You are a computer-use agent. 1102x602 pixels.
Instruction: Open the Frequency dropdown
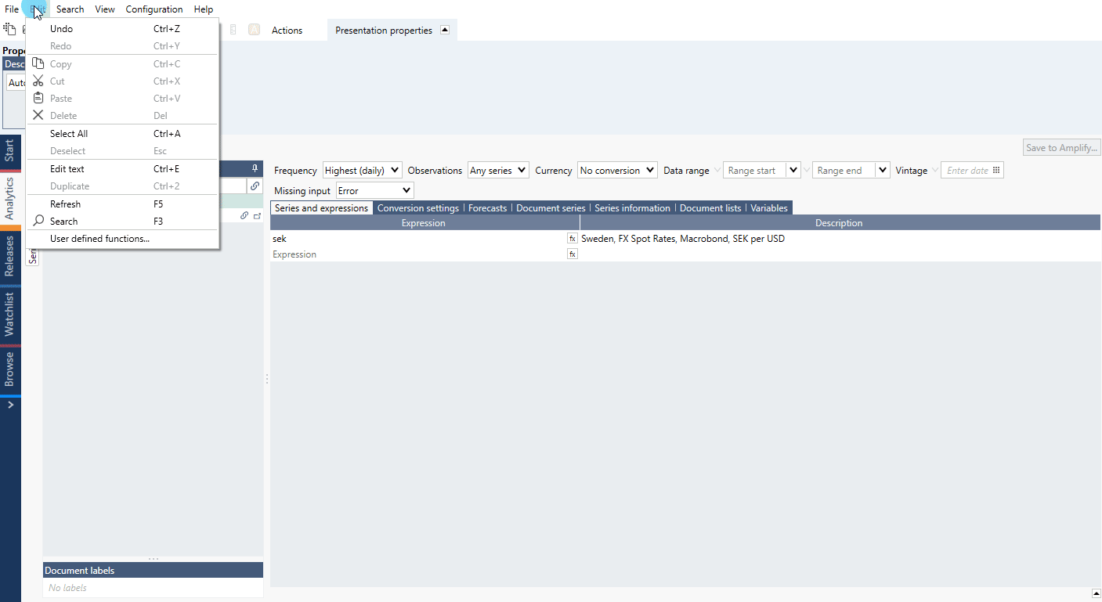(x=363, y=170)
